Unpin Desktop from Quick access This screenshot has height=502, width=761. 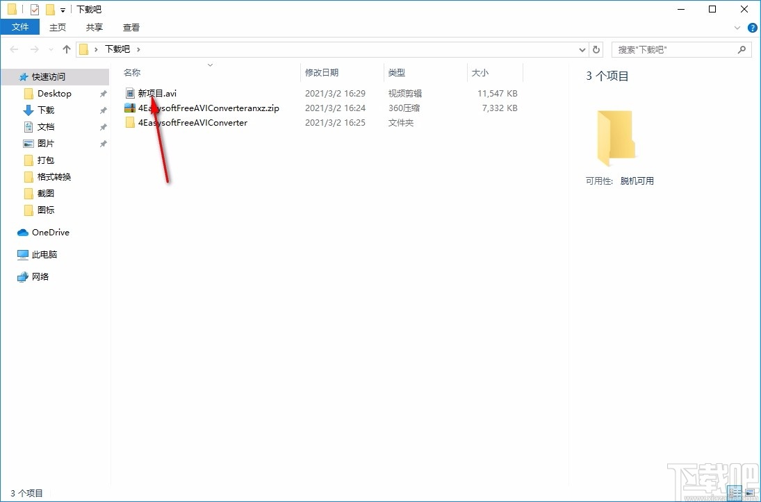[x=102, y=93]
